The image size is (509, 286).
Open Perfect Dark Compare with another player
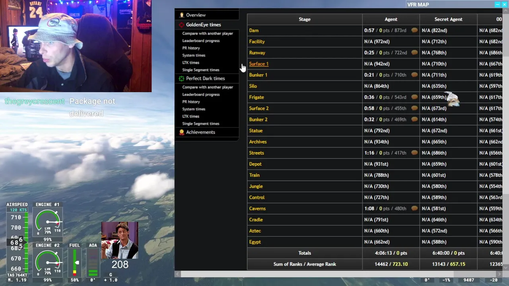(x=208, y=87)
